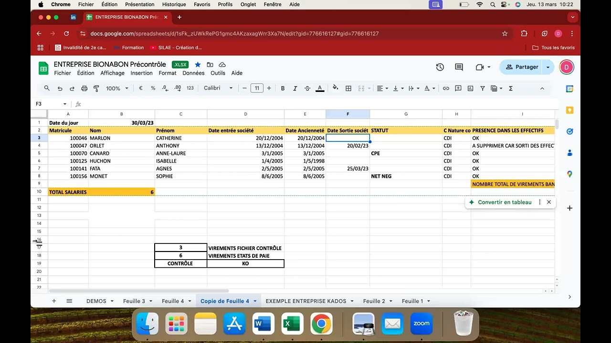Switch to EXEMPLE ENTREPRISE KADOS tab
The height and width of the screenshot is (343, 611).
[x=306, y=301]
